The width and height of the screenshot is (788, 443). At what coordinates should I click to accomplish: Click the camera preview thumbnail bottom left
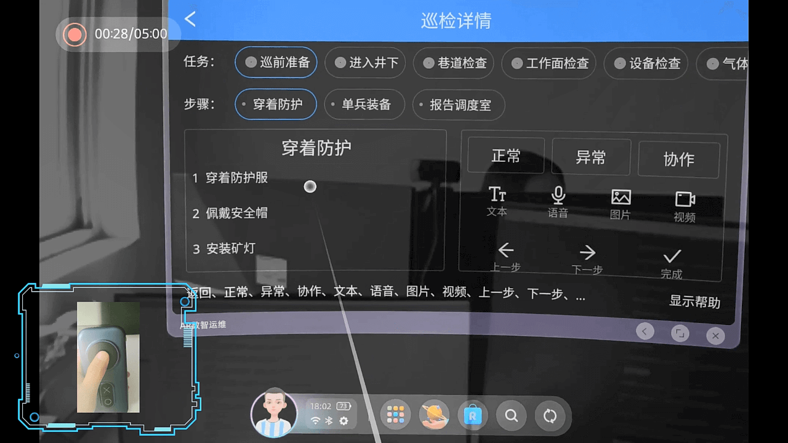click(108, 357)
